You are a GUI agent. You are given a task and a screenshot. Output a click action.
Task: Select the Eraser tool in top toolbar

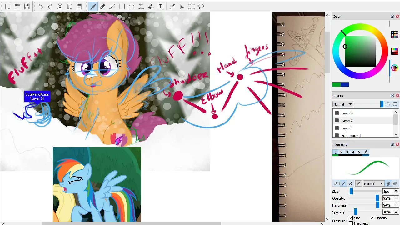102,7
